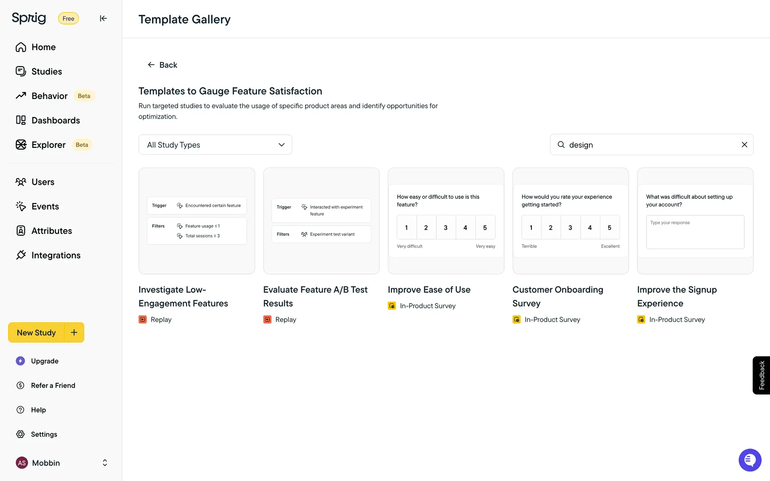Click the Back link

[x=162, y=65]
